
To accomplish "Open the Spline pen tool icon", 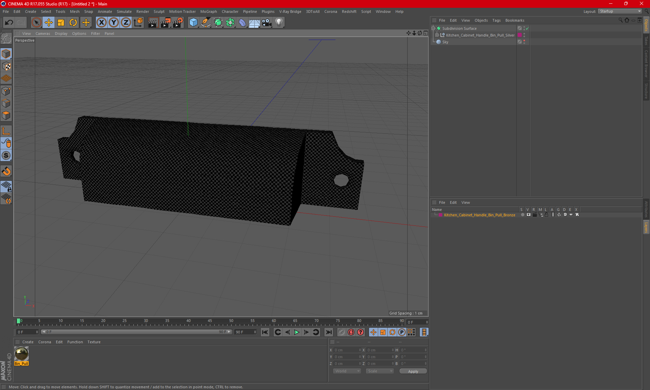I will [x=206, y=22].
